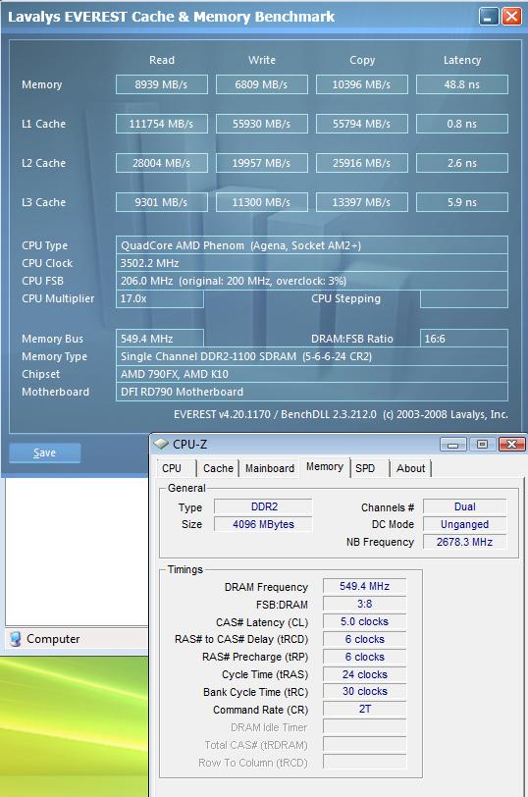Close the CPU-Z window

[x=511, y=445]
